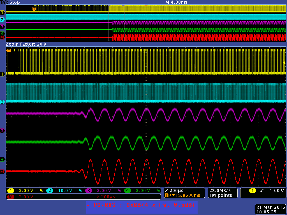Screen dimensions: 287x215
Task: Click the 1M points record length readout
Action: (221, 195)
